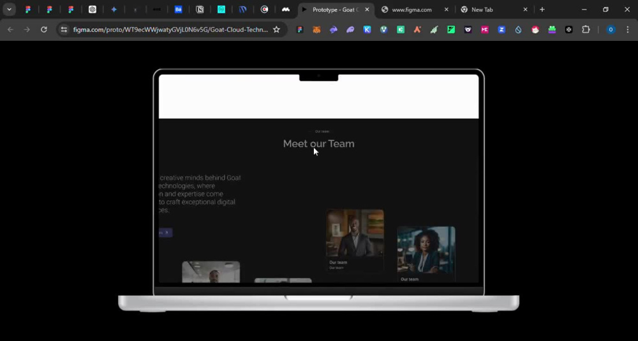Reload the Figma prototype page

pos(44,29)
